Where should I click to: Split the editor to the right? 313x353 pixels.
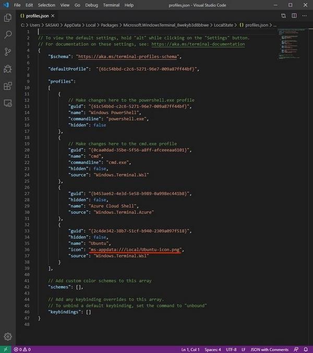(x=294, y=16)
